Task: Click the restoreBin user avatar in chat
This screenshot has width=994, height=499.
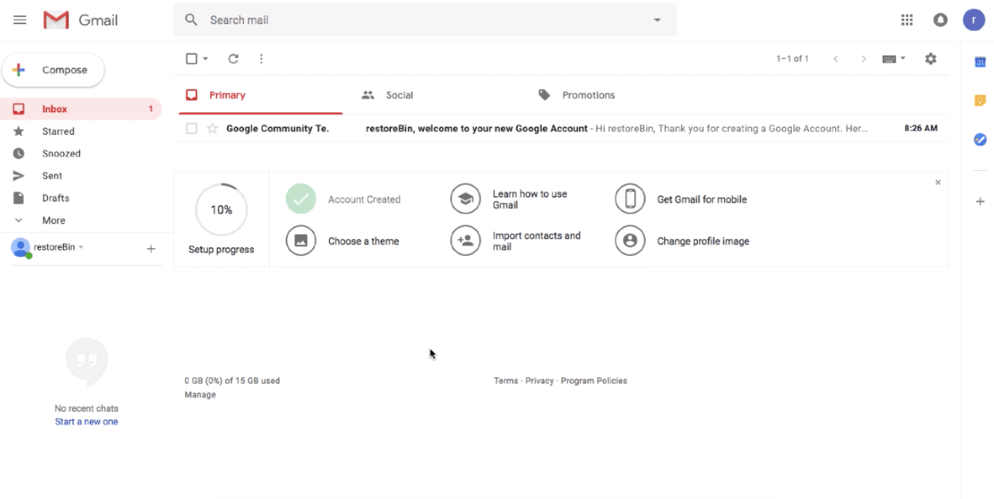Action: click(x=21, y=247)
